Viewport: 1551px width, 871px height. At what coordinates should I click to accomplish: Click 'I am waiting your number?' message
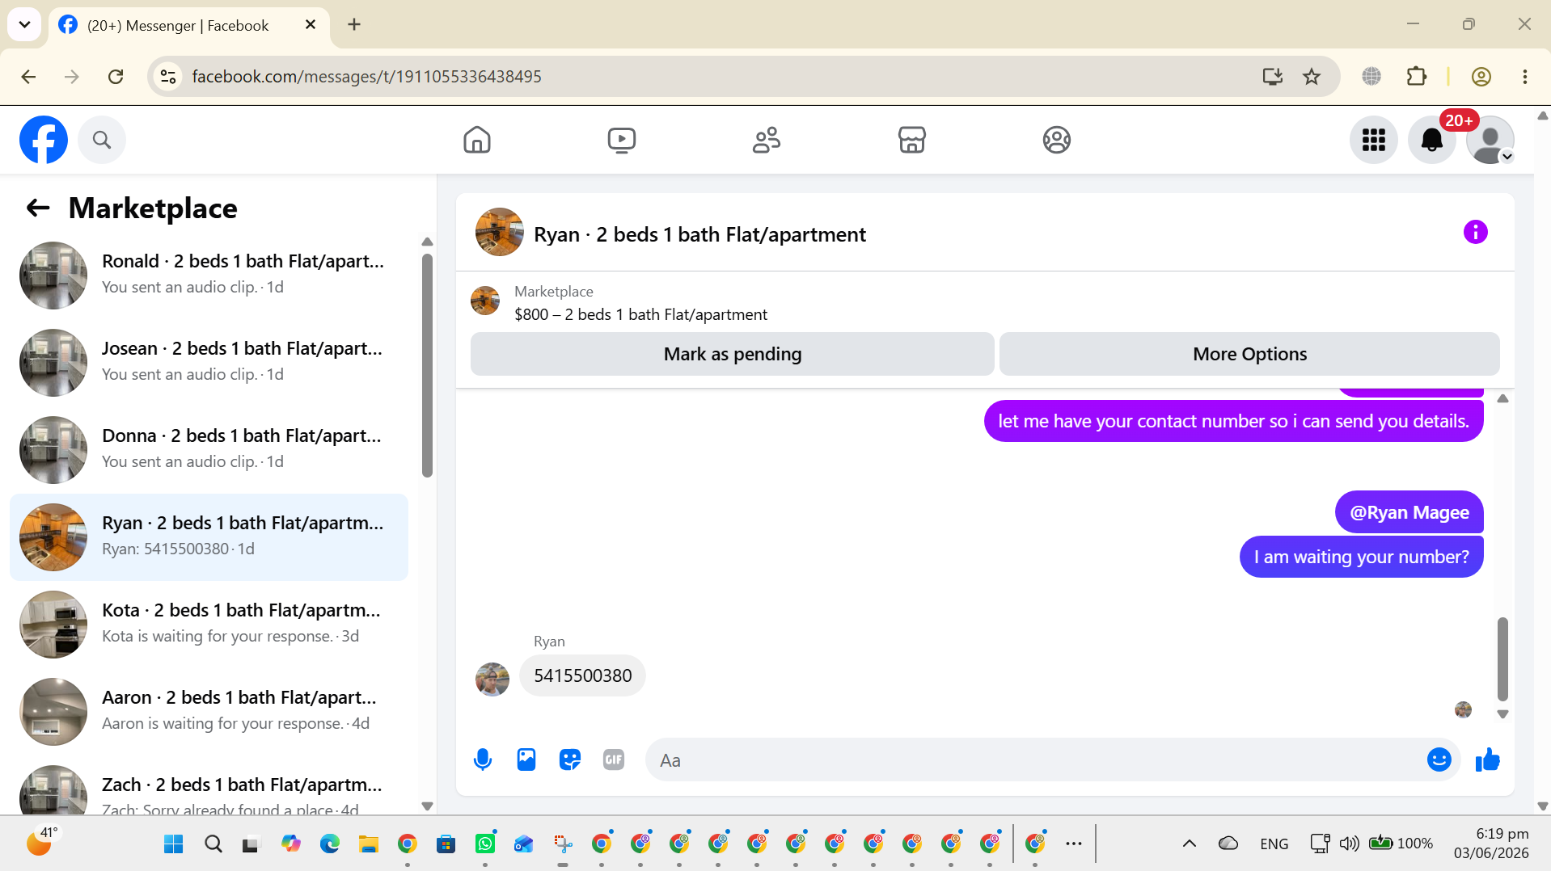coord(1361,557)
